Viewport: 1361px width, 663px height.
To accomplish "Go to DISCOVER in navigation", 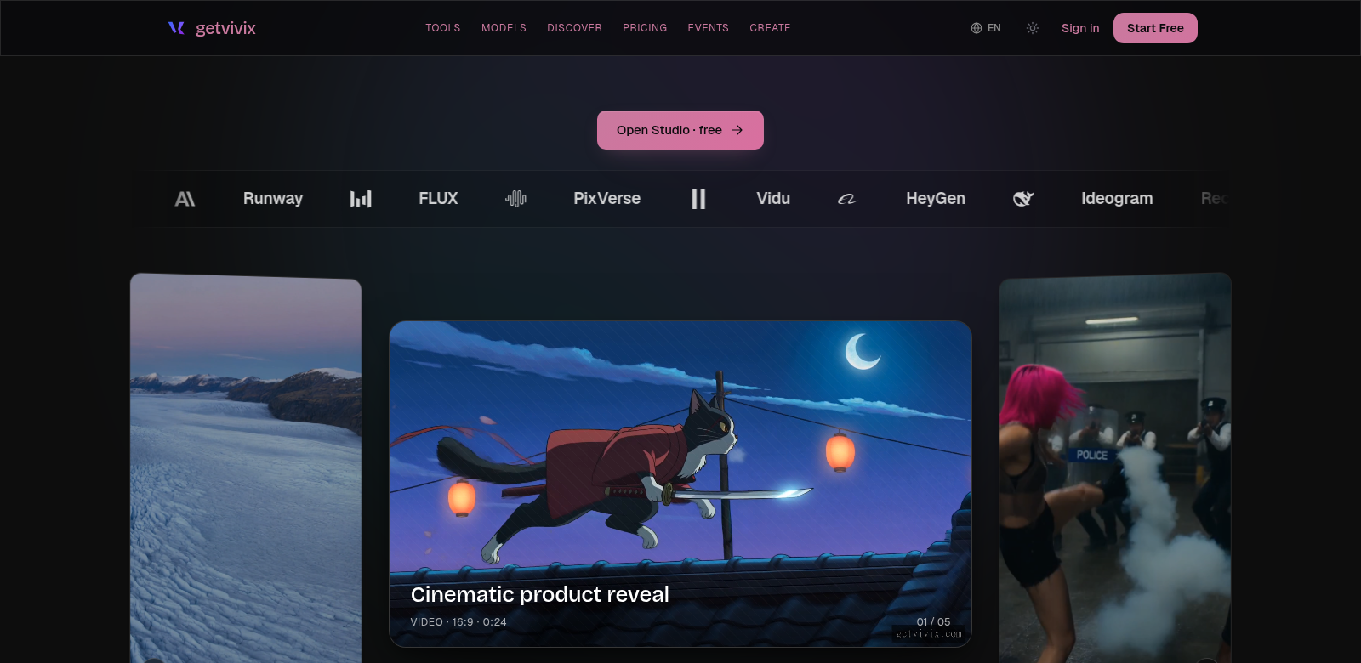I will [574, 28].
